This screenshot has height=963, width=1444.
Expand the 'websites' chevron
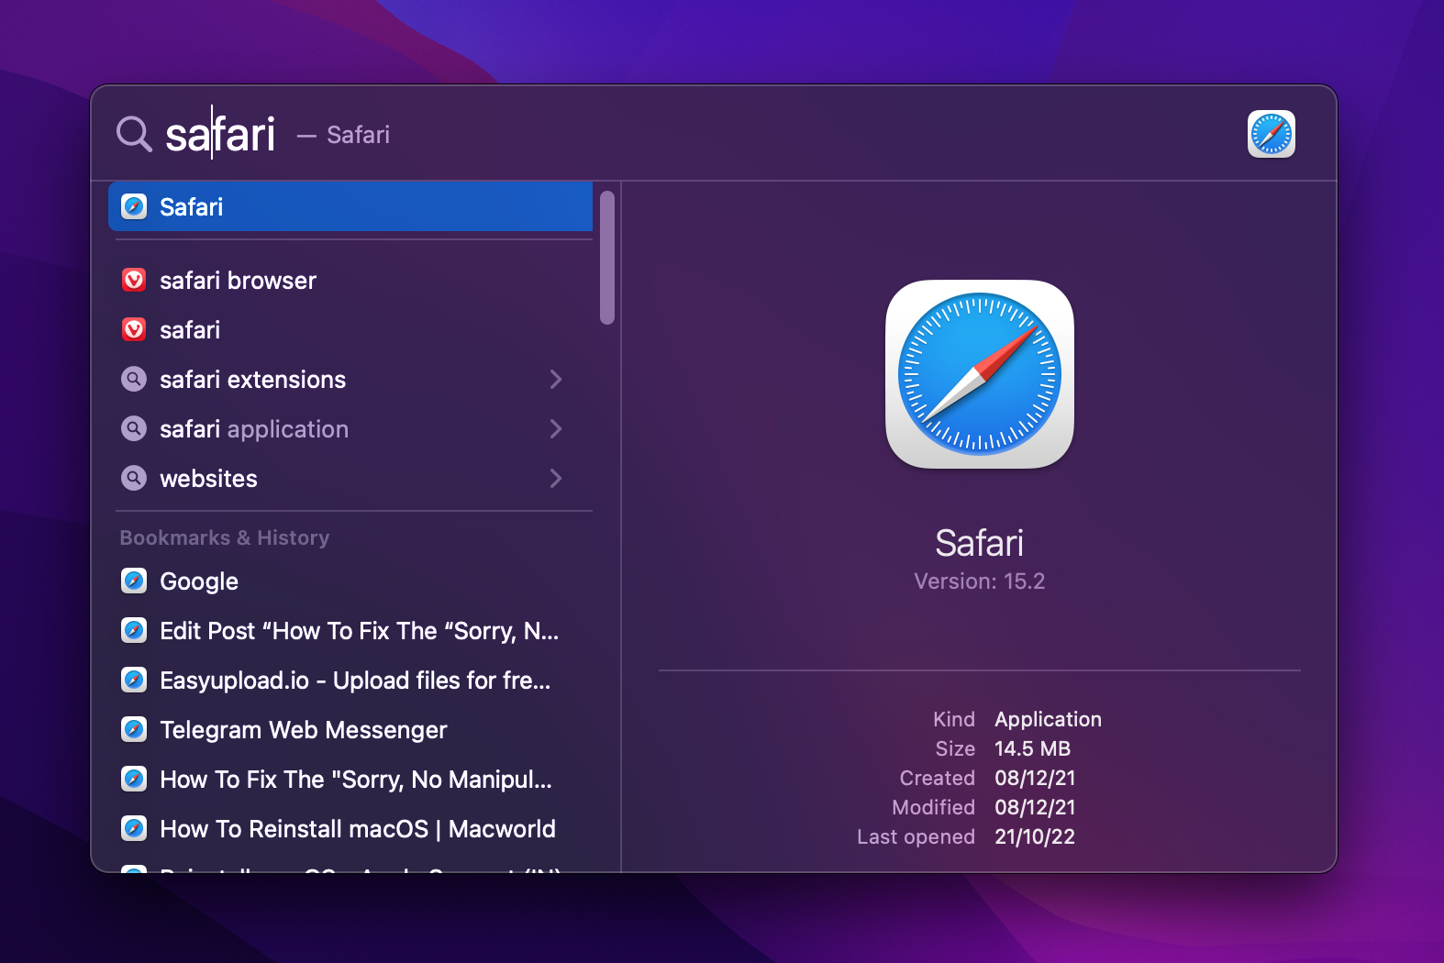[555, 478]
